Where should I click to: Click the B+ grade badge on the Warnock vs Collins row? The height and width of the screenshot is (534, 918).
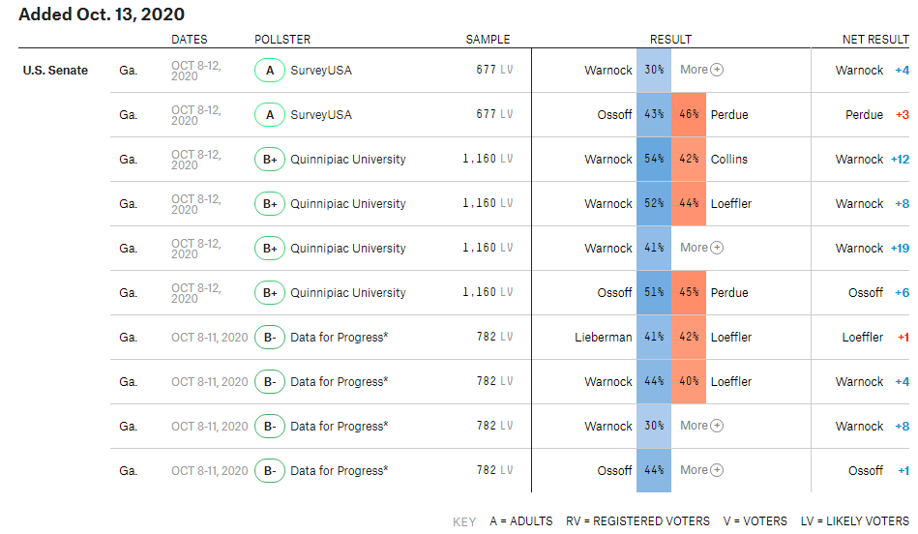coord(269,160)
